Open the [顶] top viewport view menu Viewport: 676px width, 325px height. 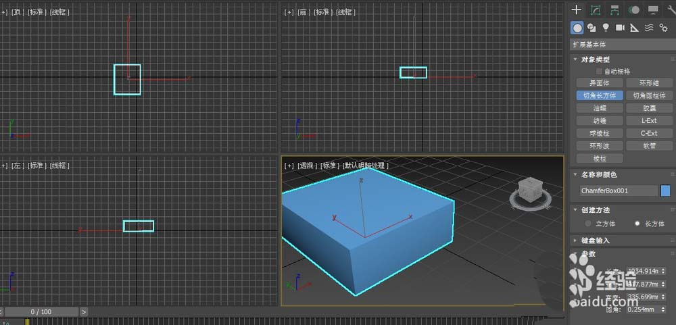point(18,12)
